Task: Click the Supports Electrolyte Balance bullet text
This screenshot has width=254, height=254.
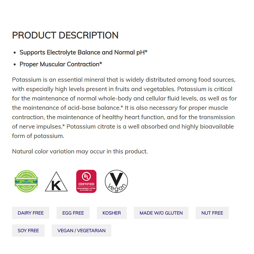Action: tap(84, 52)
